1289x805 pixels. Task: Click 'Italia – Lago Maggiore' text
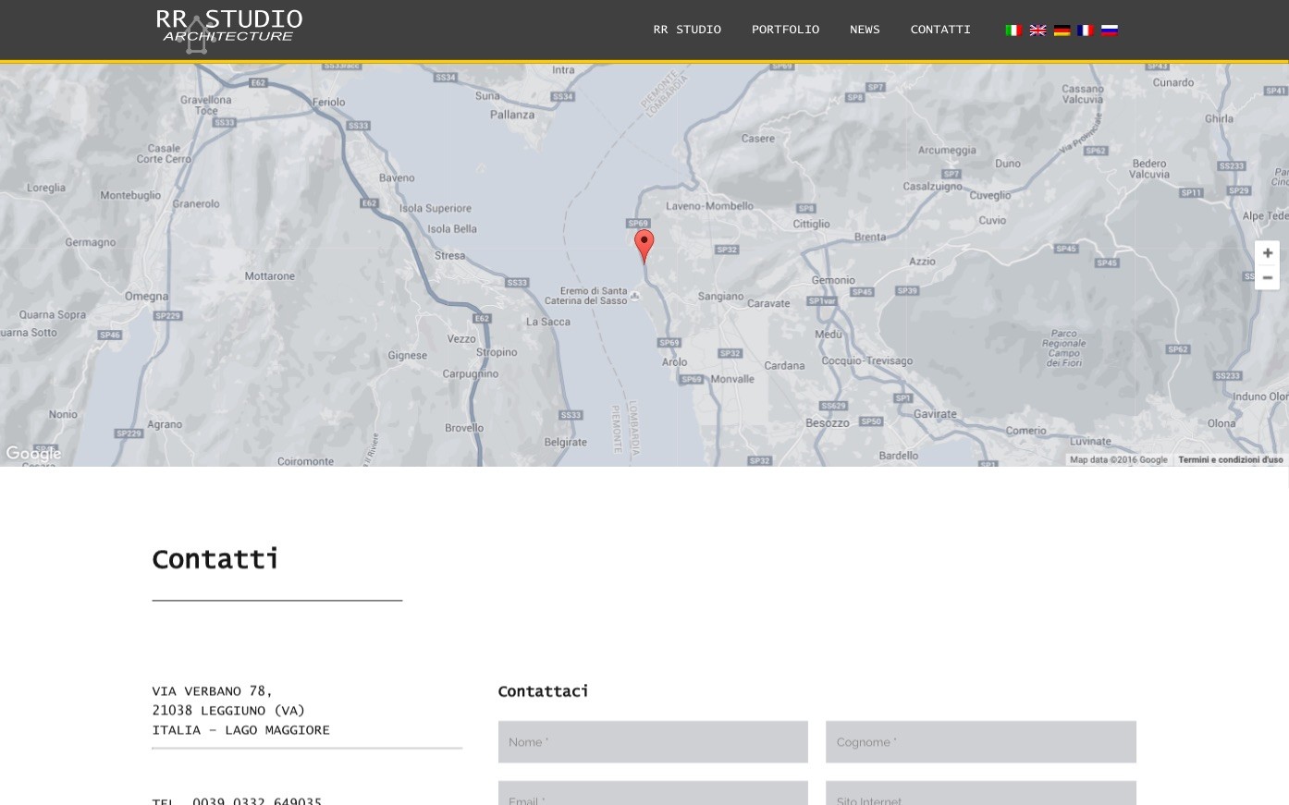coord(241,730)
